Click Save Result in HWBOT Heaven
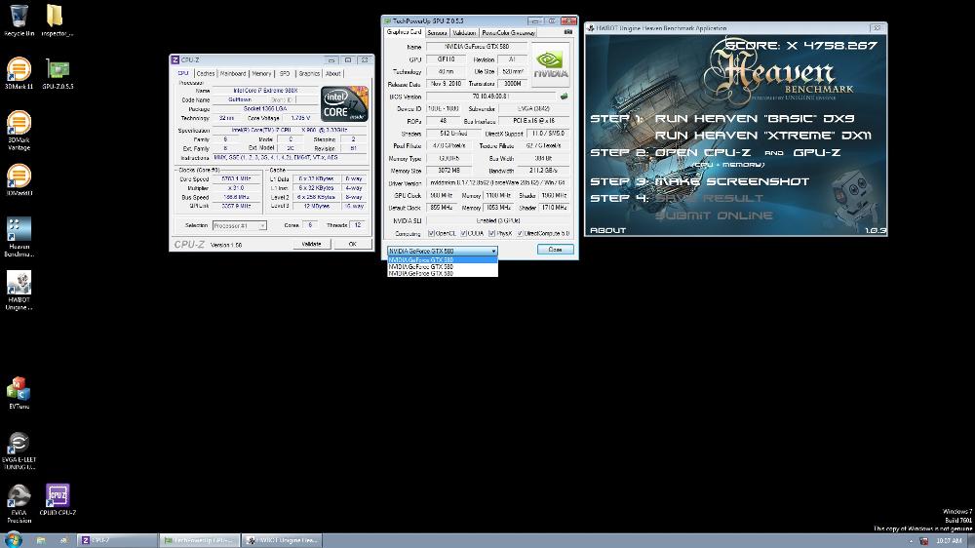Screen dimensions: 975x548 [x=709, y=198]
